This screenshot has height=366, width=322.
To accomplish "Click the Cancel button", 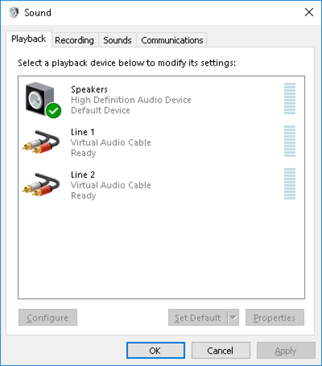I will pyautogui.click(x=220, y=351).
